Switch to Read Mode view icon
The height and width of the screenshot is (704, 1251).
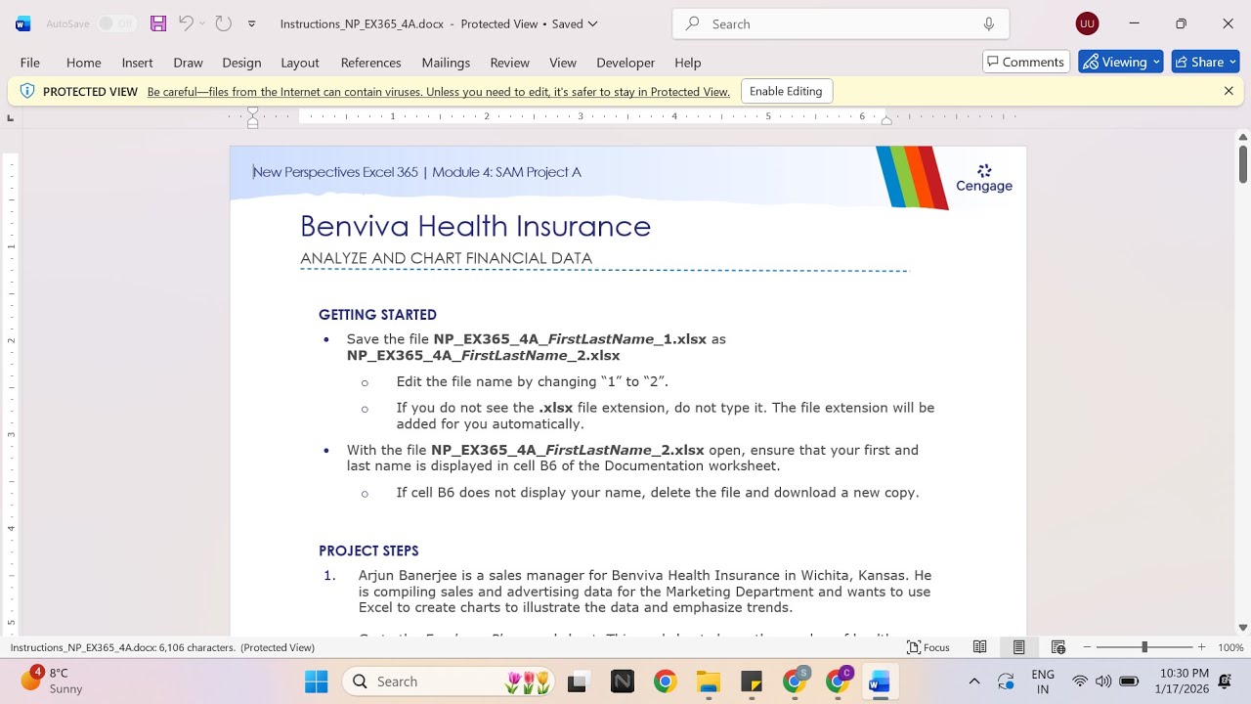click(979, 647)
